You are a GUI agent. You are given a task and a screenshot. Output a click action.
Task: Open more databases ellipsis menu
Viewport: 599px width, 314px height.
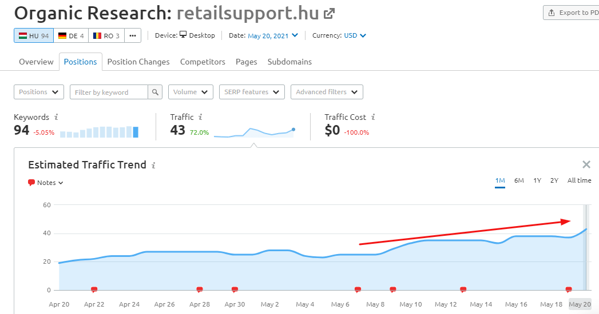pyautogui.click(x=133, y=35)
